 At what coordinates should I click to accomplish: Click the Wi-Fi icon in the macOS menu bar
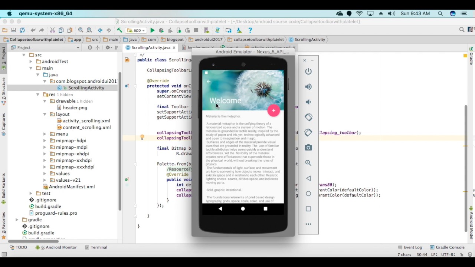coord(359,13)
